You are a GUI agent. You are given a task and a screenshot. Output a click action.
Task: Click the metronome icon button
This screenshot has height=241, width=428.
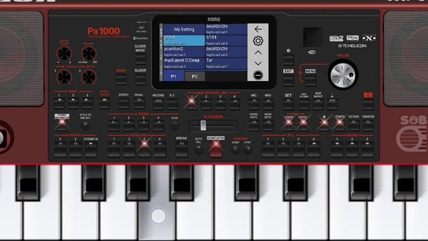pos(332,104)
